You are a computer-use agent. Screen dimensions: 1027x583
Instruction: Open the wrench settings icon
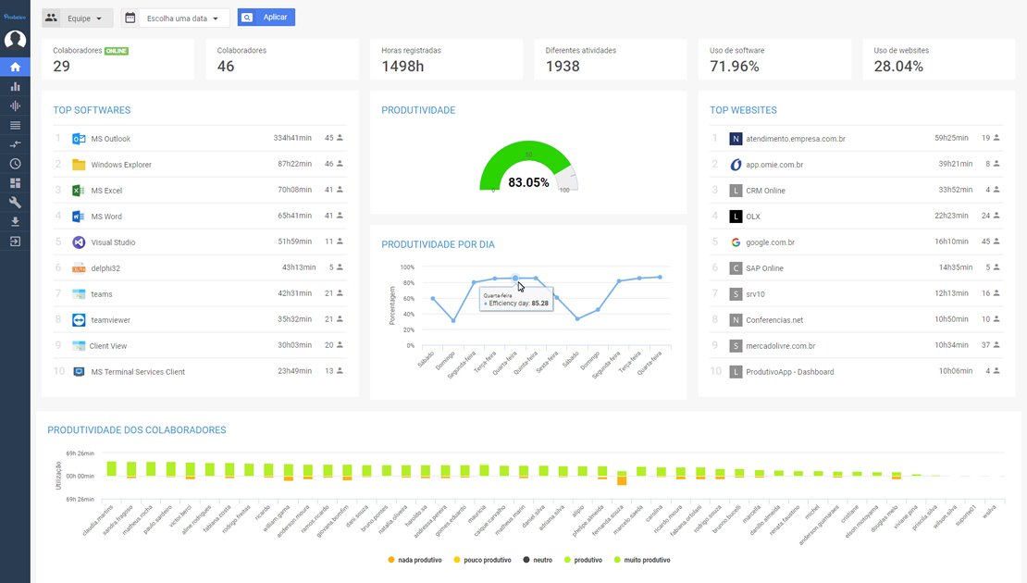15,203
